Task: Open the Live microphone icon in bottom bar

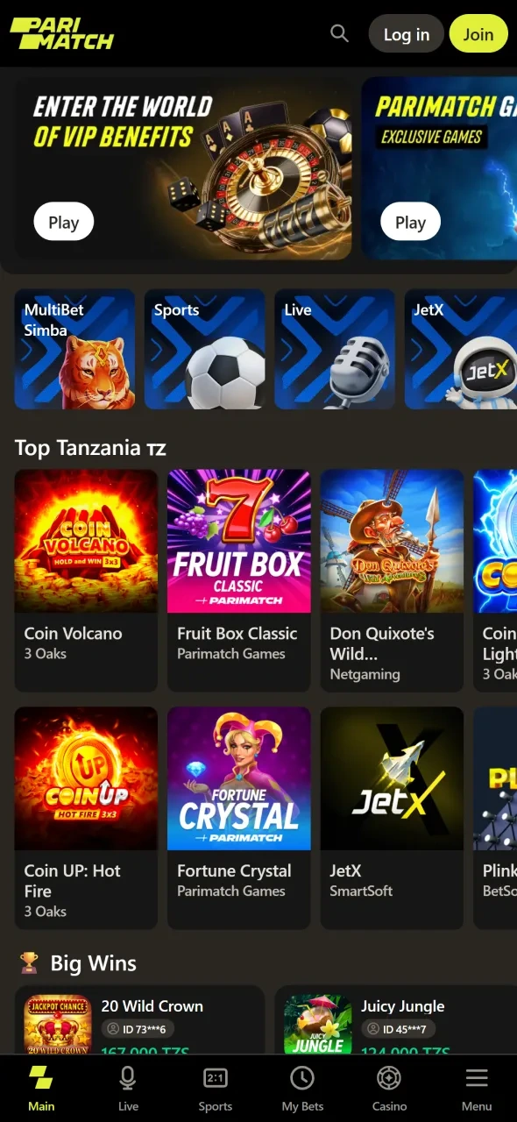Action: pos(128,1078)
